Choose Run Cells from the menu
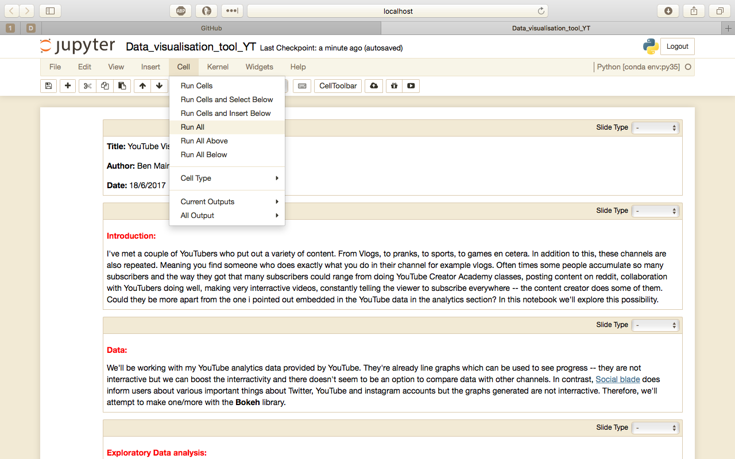This screenshot has height=459, width=735. (227, 86)
